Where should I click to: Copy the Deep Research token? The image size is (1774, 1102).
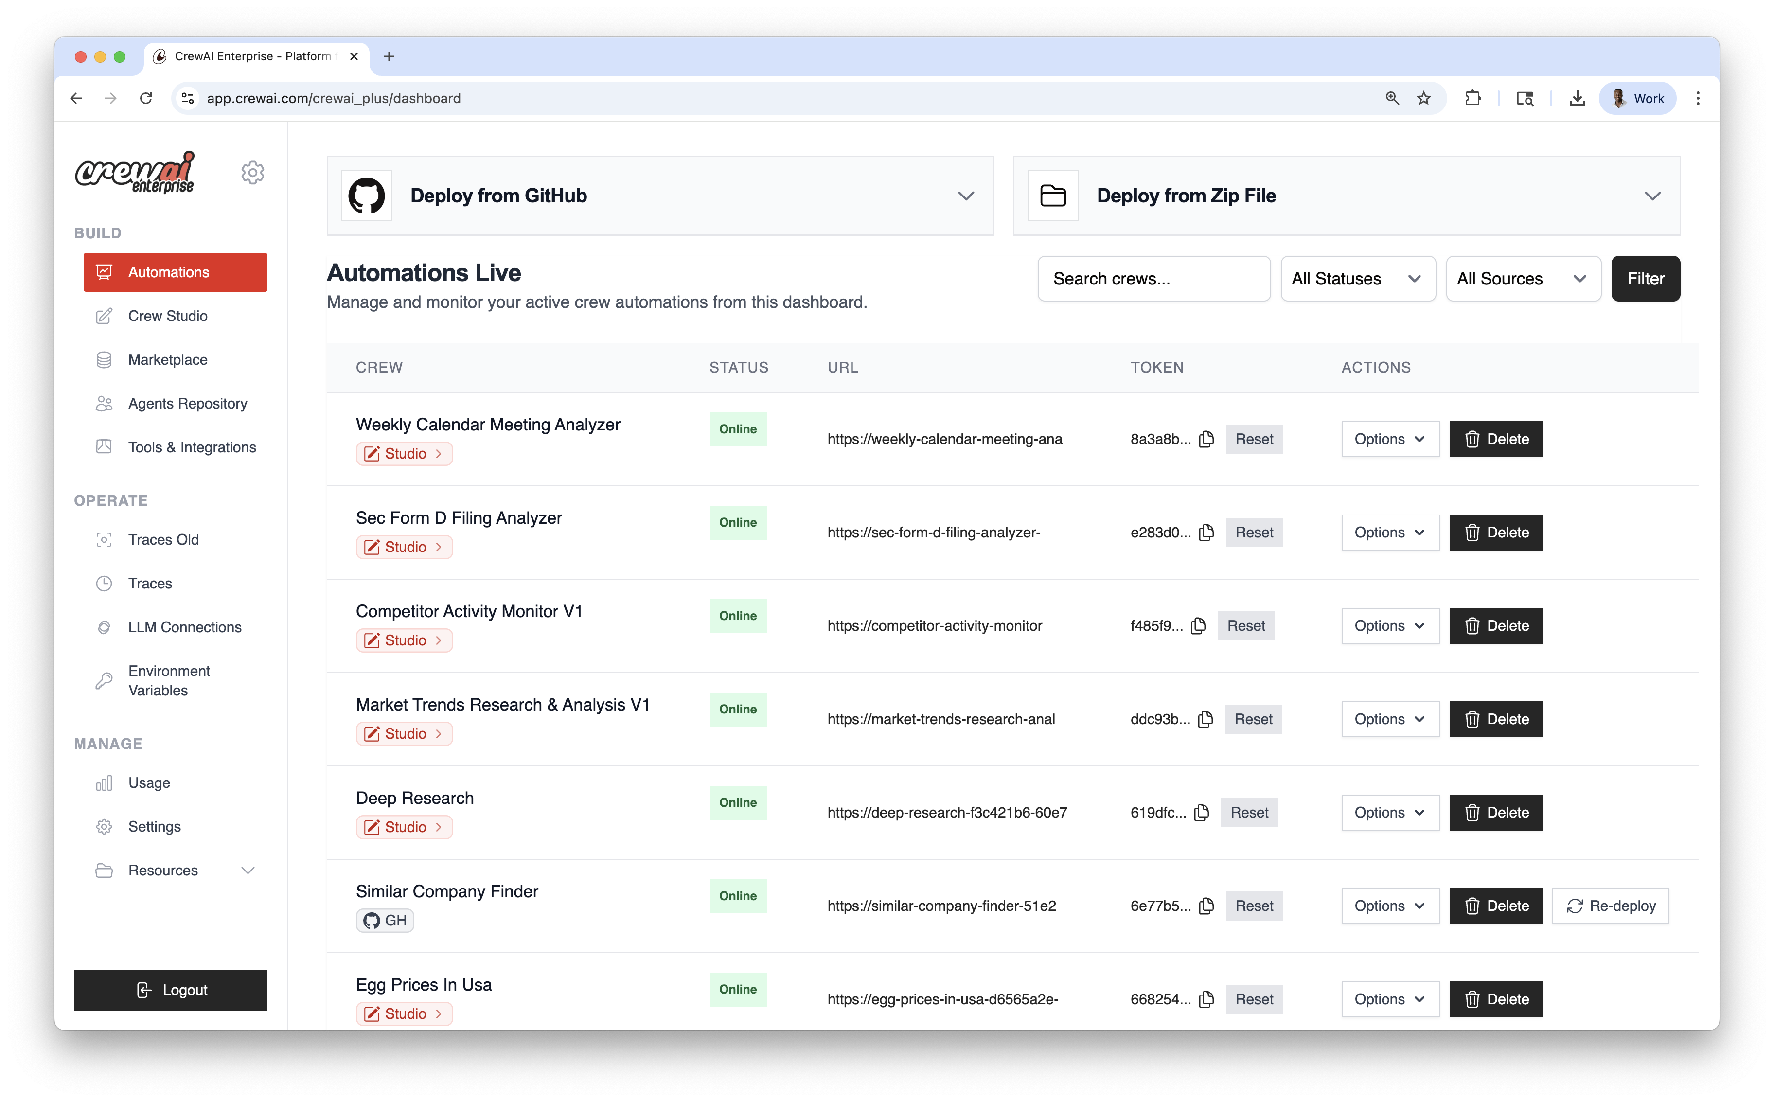click(x=1202, y=812)
